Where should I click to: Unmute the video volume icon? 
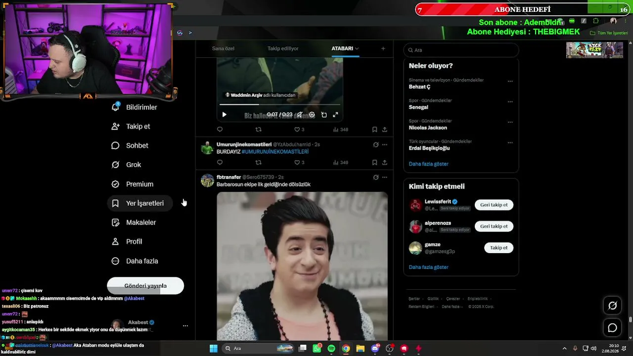tap(300, 115)
